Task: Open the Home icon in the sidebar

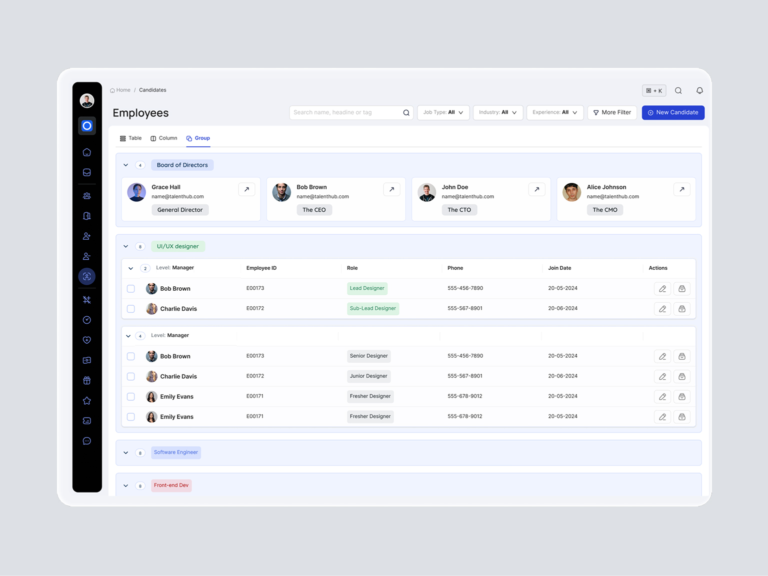Action: click(x=87, y=152)
